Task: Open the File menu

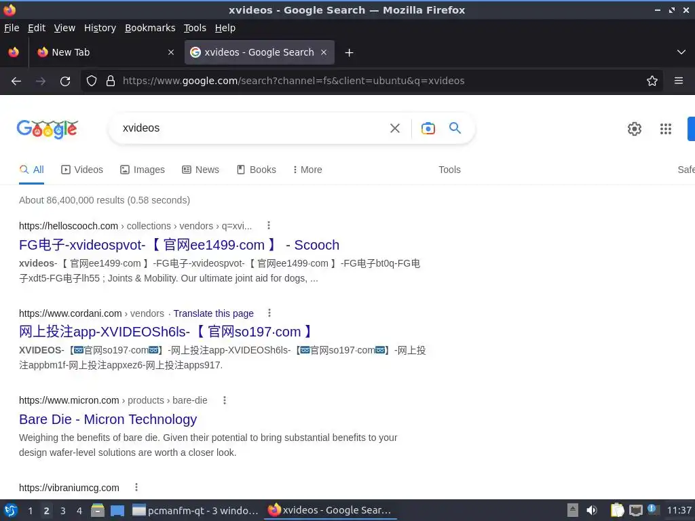Action: (12, 28)
